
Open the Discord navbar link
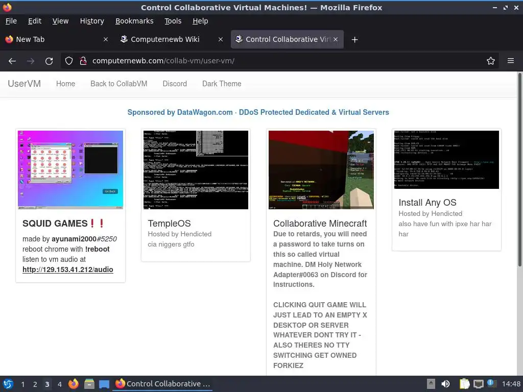click(x=175, y=84)
